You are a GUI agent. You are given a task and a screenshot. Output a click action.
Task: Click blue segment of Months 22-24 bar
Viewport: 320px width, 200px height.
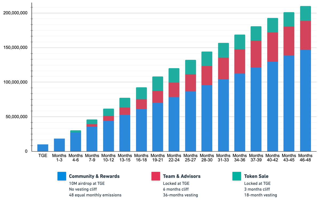point(174,124)
